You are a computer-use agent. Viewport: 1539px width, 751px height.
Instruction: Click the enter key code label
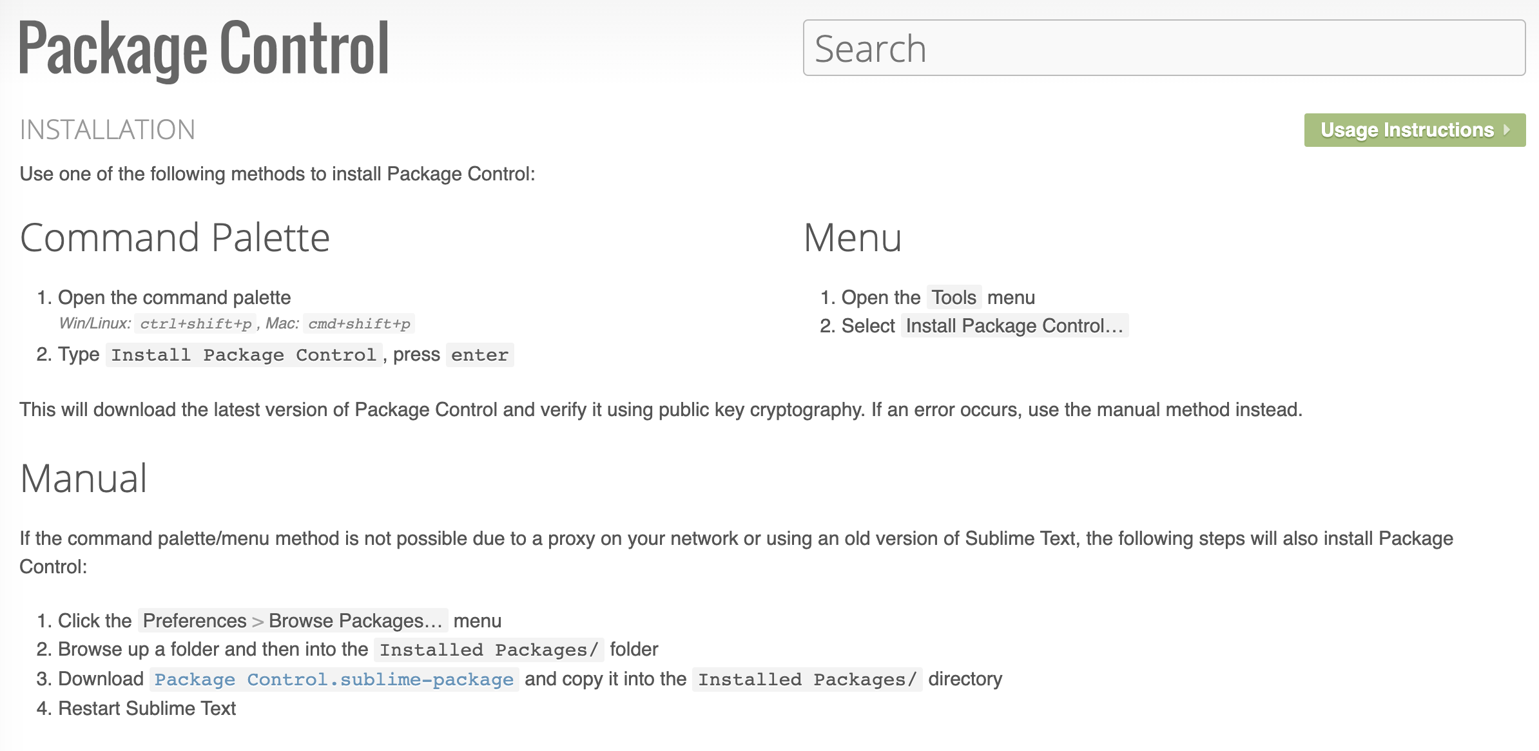(479, 355)
